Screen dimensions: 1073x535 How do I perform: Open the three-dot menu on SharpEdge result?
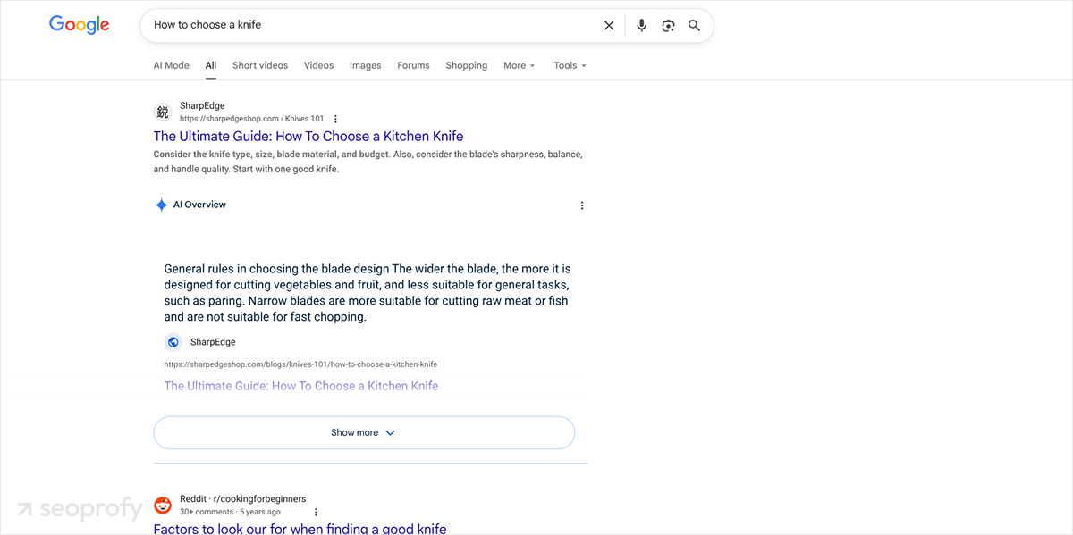click(335, 118)
